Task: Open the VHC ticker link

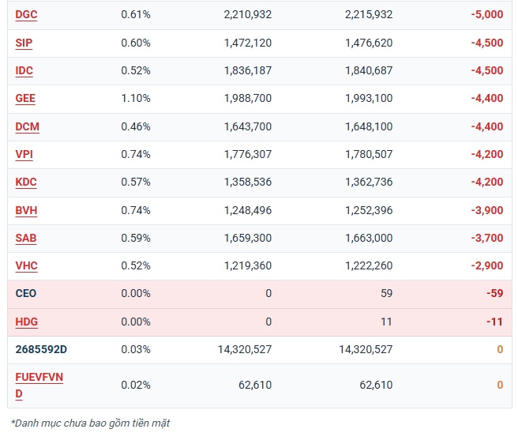Action: (26, 266)
